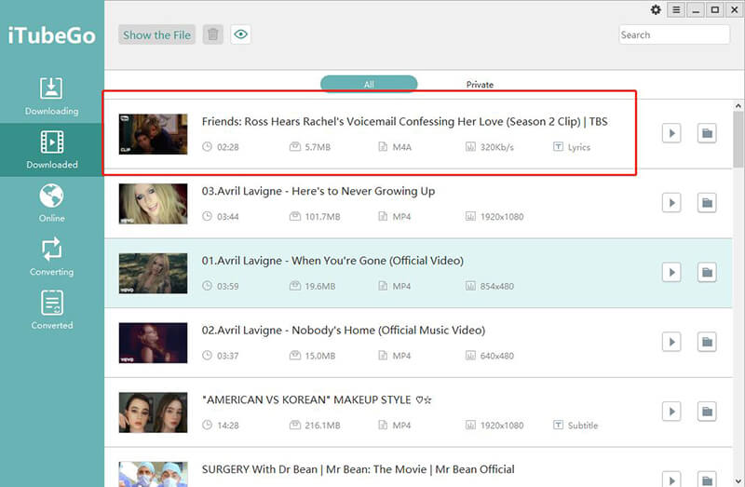Open folder for Friends Voicemail clip
Image resolution: width=745 pixels, height=487 pixels.
[x=707, y=133]
